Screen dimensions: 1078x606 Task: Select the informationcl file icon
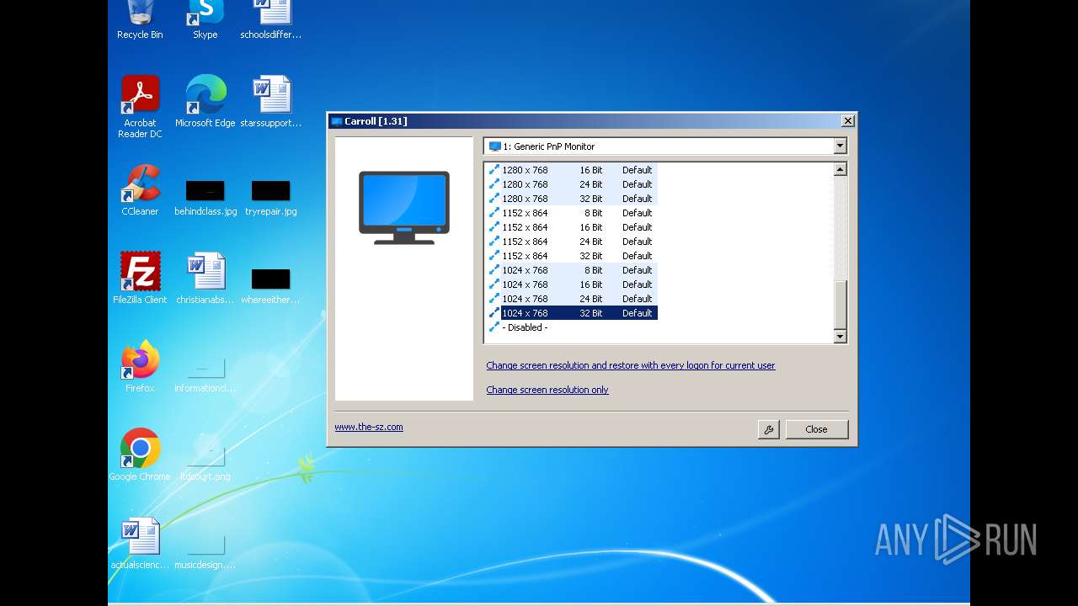(x=205, y=375)
